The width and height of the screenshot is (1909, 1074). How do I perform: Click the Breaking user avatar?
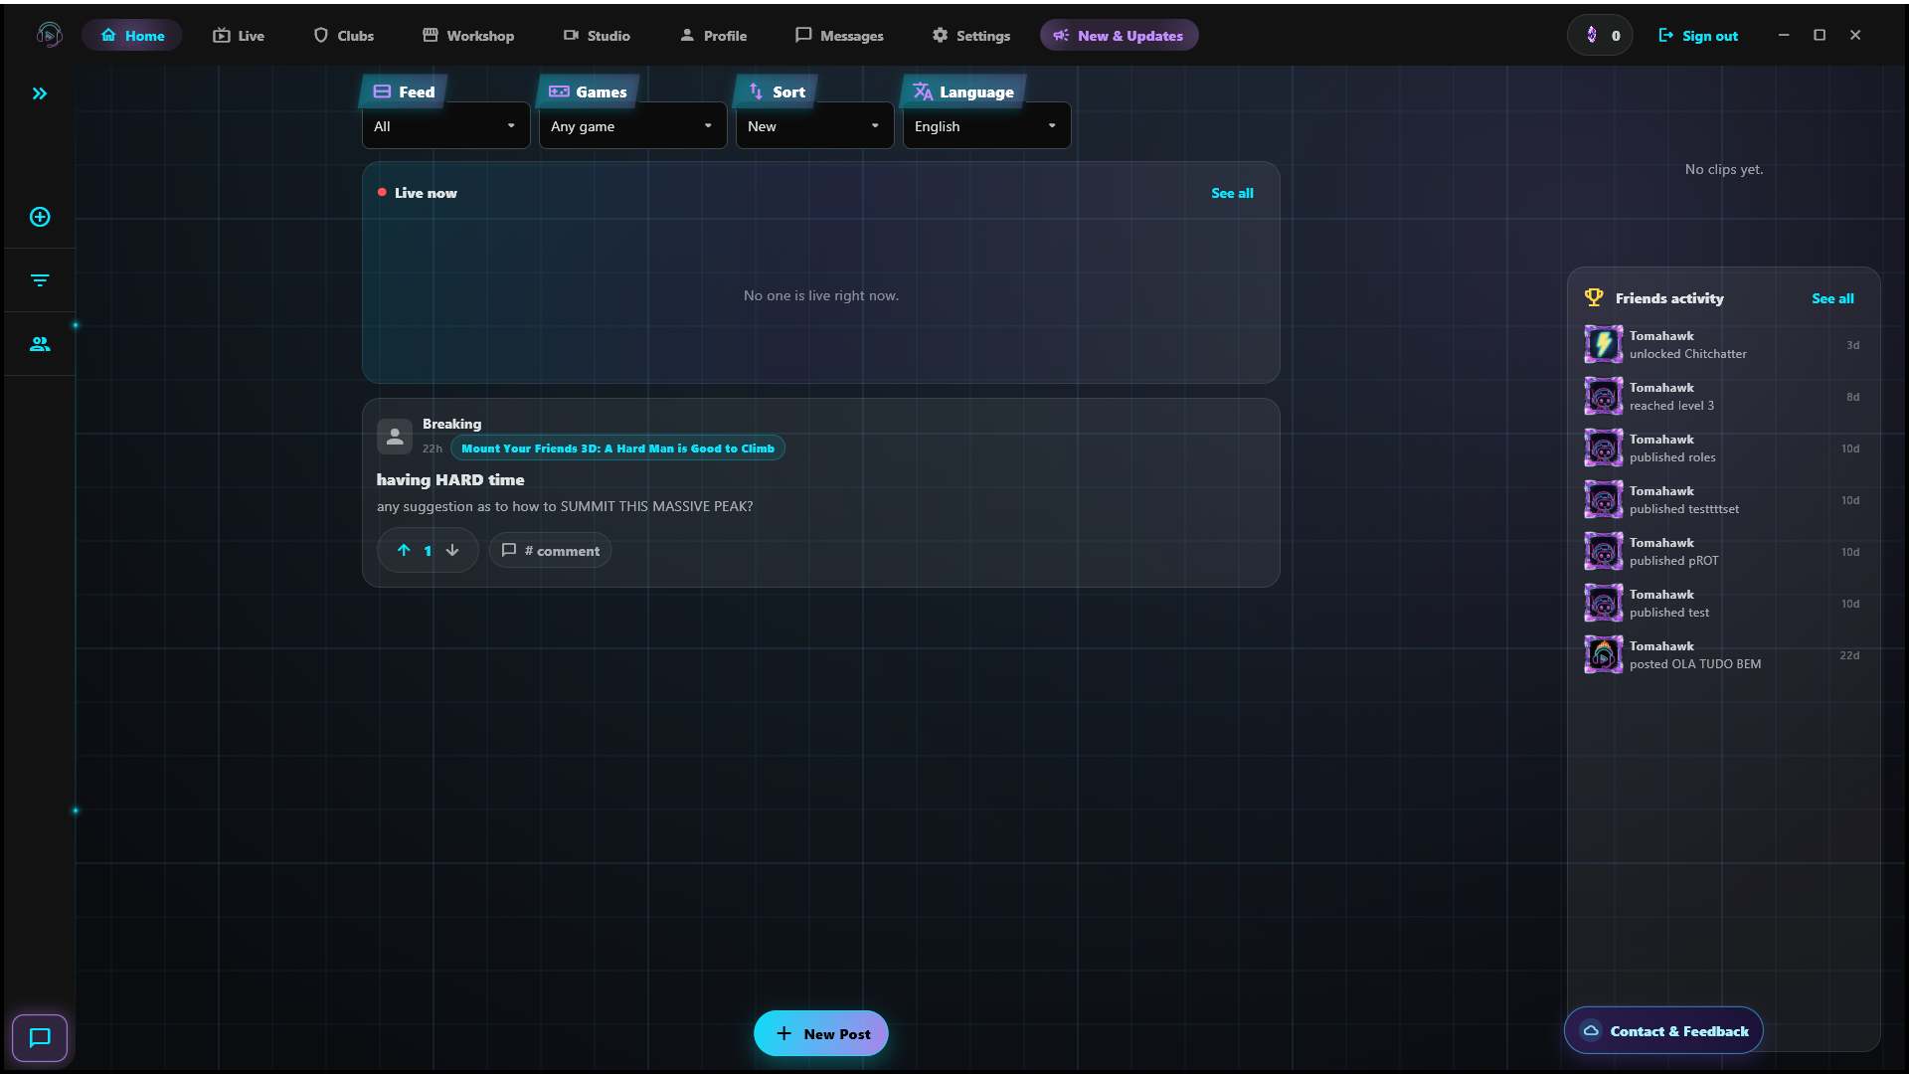click(x=395, y=436)
